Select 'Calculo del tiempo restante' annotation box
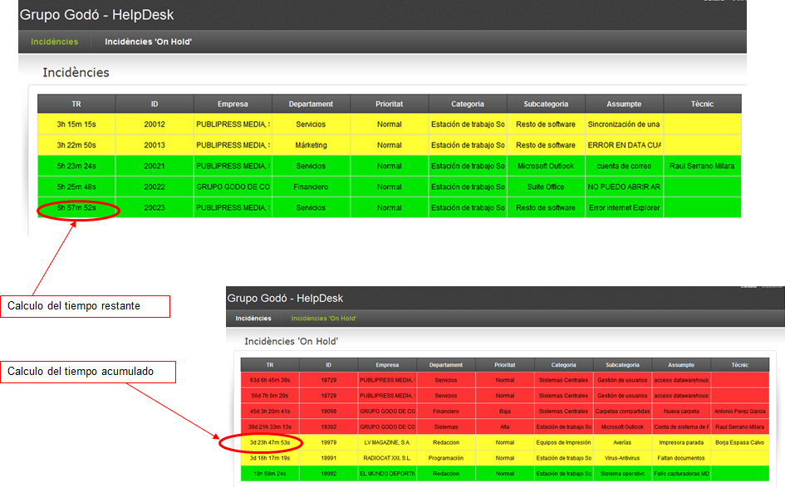785x487 pixels. pos(86,306)
